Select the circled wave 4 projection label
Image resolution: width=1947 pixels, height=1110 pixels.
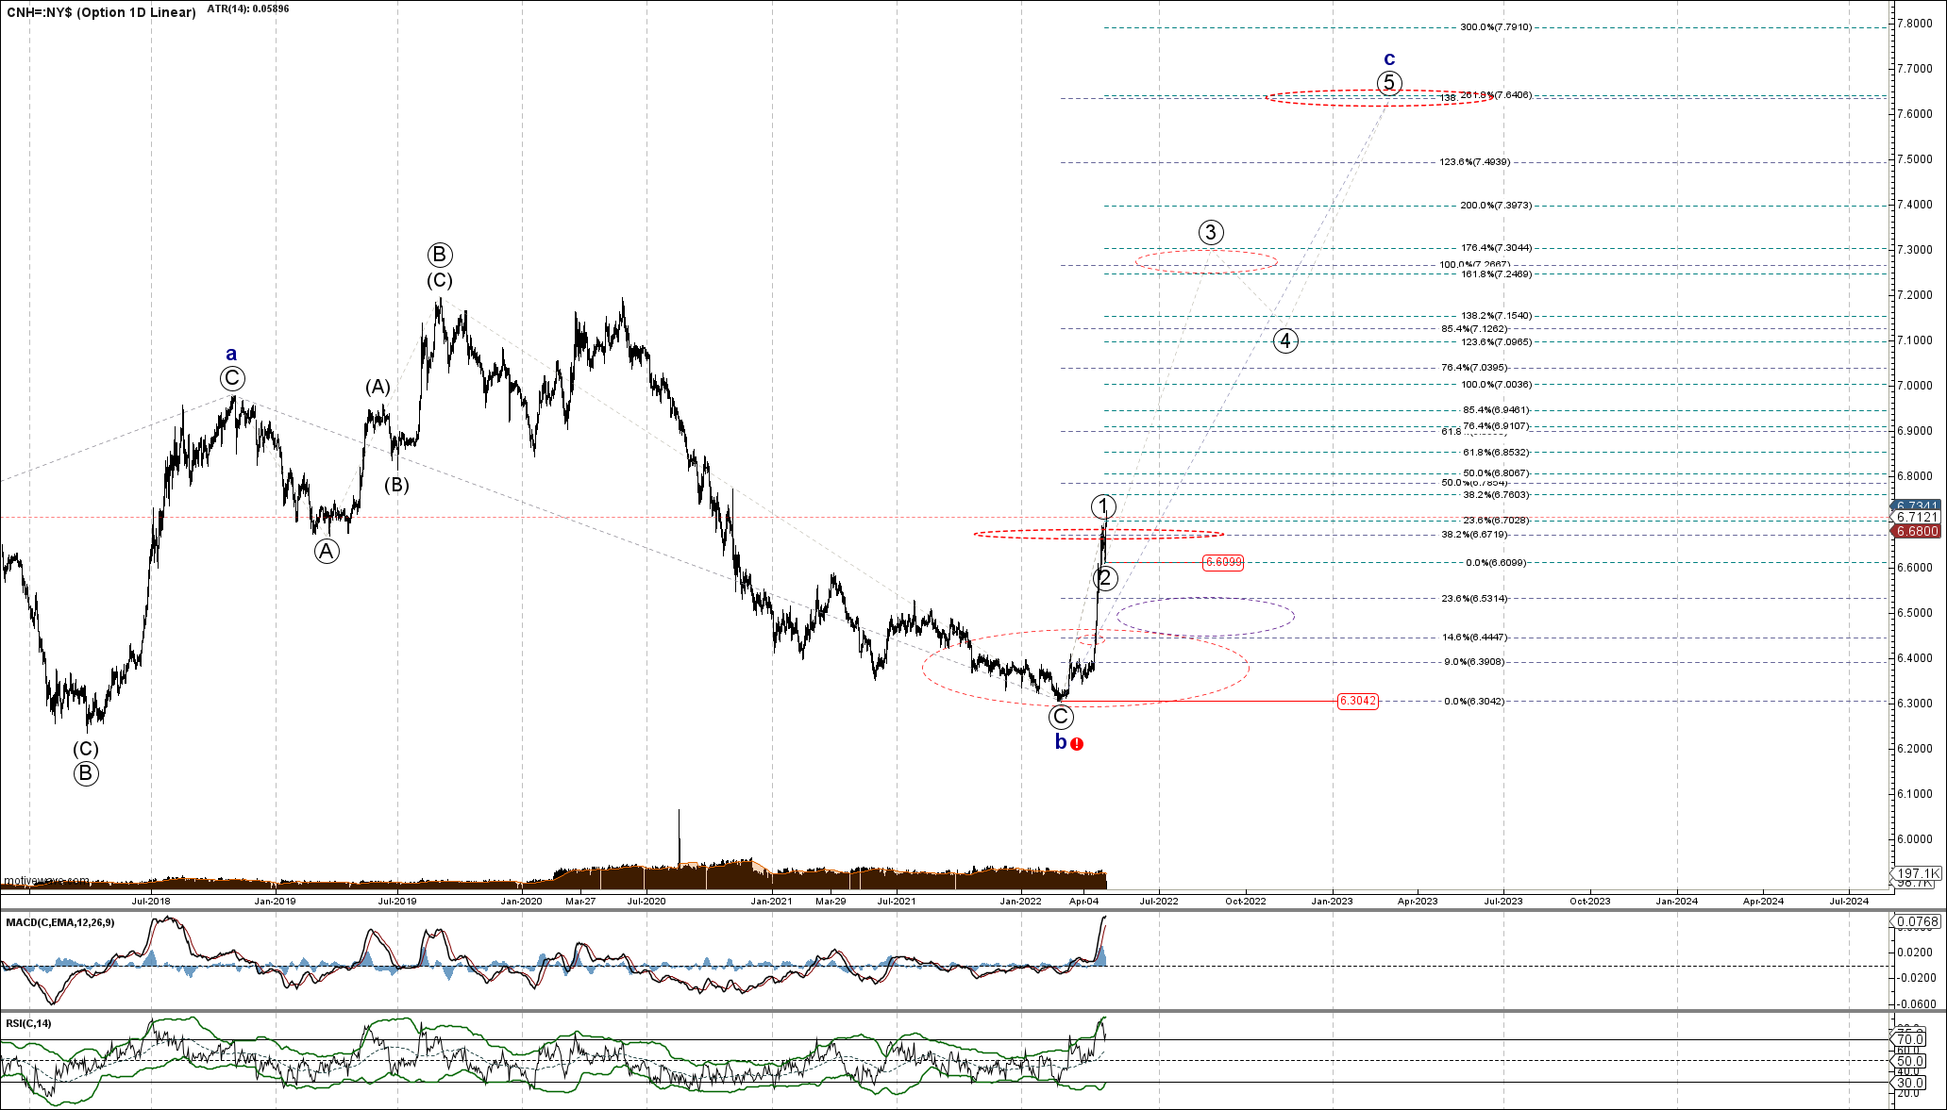click(1285, 340)
